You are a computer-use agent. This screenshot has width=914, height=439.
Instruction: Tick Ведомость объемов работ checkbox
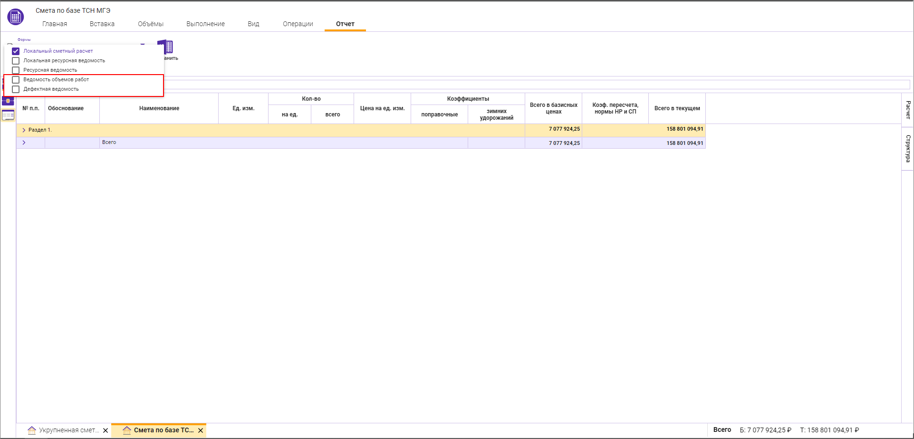(16, 80)
